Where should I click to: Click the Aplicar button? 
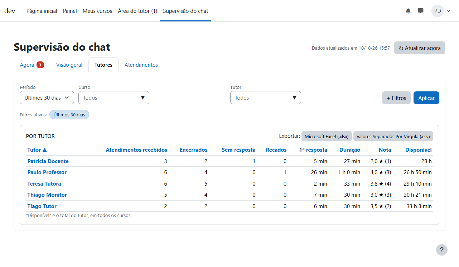(426, 98)
